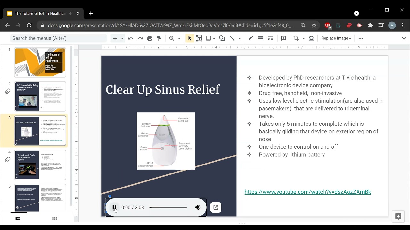Go back in the browser
The image size is (410, 230).
(8, 25)
